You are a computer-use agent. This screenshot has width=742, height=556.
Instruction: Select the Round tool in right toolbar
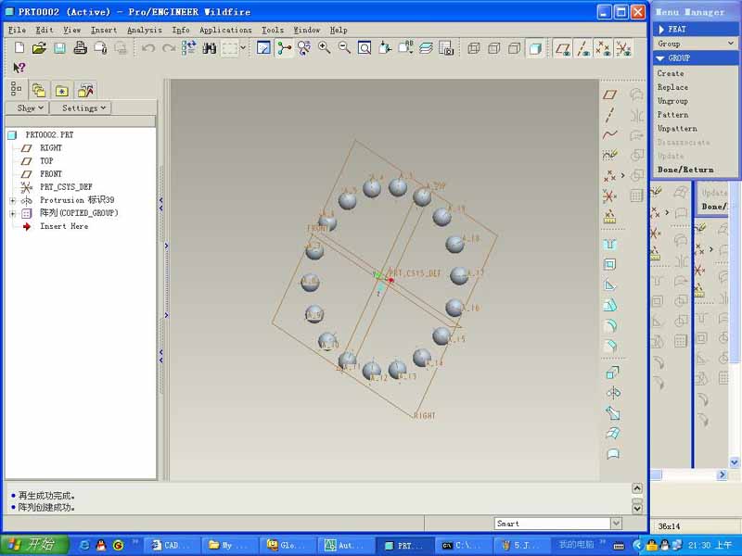click(610, 326)
